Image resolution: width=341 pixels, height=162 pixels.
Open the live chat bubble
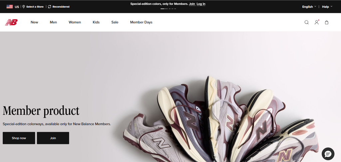pos(328,154)
